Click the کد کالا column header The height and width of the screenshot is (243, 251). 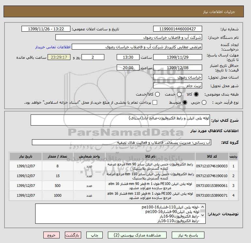point(212,156)
